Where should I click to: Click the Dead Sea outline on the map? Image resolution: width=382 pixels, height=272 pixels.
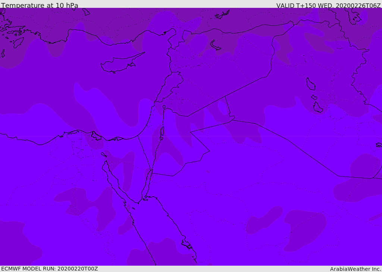(x=162, y=132)
